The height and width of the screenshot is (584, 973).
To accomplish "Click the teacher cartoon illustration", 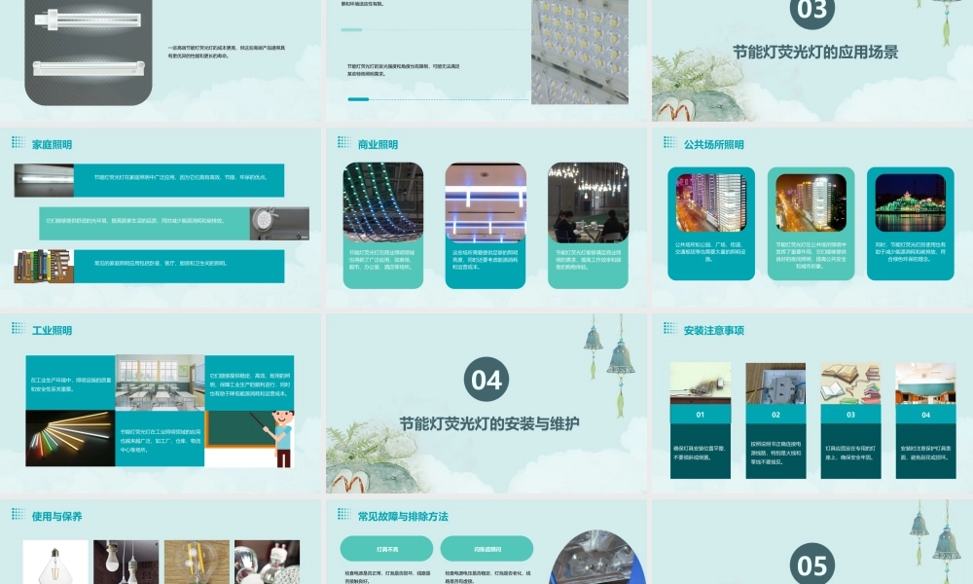I will pos(280,438).
